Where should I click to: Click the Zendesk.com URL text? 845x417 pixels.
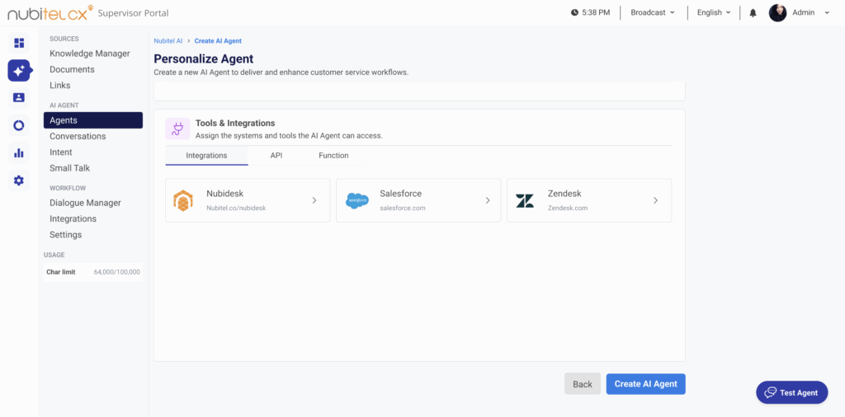tap(568, 208)
